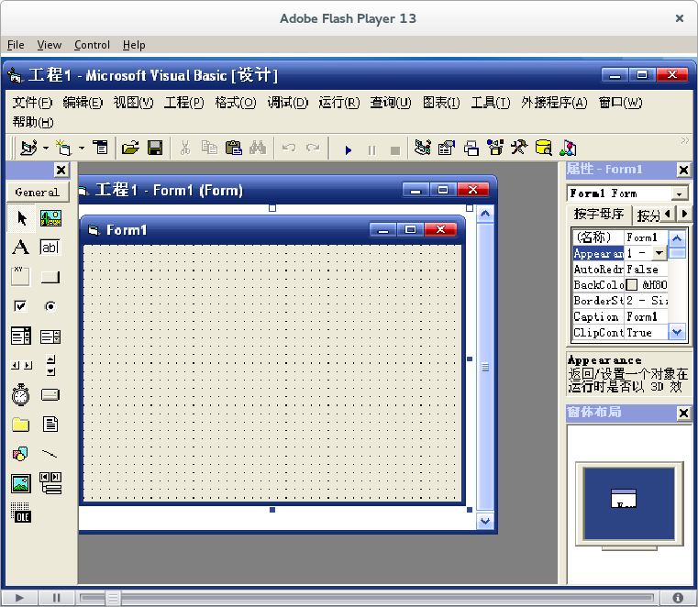Select the horizontal scrollbar control tool
The height and width of the screenshot is (607, 698).
coord(21,365)
